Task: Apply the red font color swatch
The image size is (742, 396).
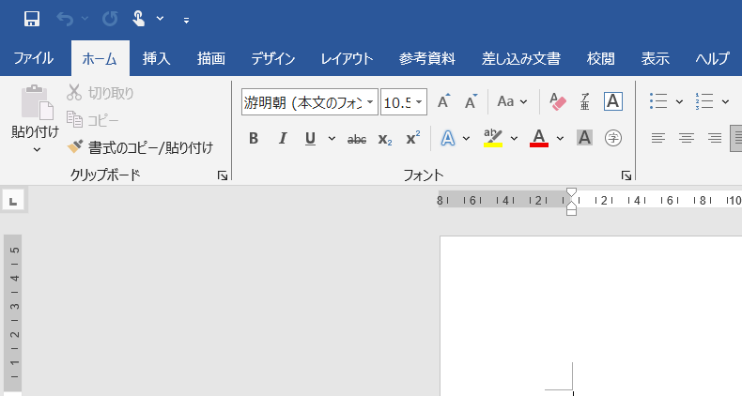Action: tap(539, 139)
